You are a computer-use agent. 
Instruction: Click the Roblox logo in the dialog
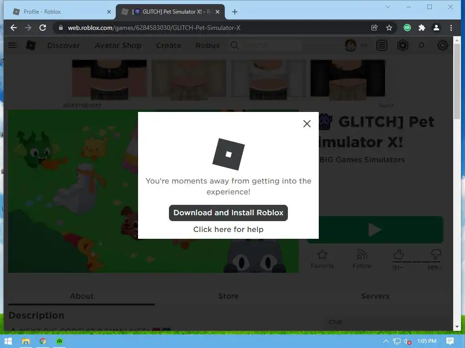point(228,154)
